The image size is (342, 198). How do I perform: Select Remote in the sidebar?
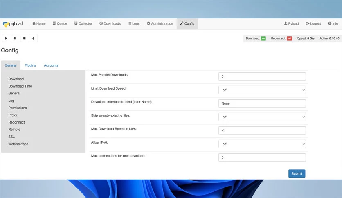point(14,130)
